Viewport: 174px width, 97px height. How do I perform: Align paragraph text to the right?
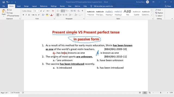pyautogui.click(x=63, y=15)
